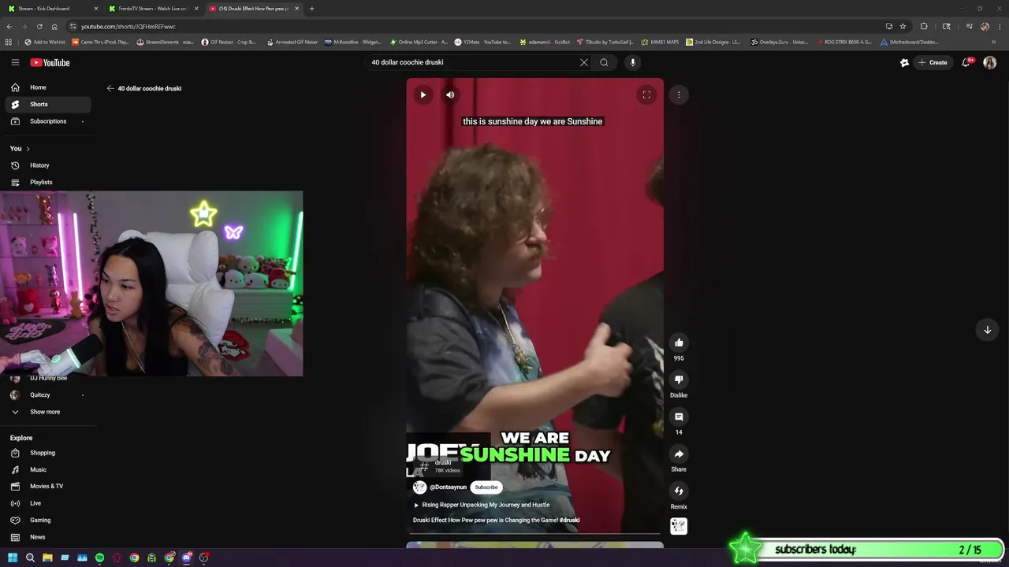This screenshot has height=567, width=1009.
Task: Search with your voice microphone
Action: click(x=632, y=62)
